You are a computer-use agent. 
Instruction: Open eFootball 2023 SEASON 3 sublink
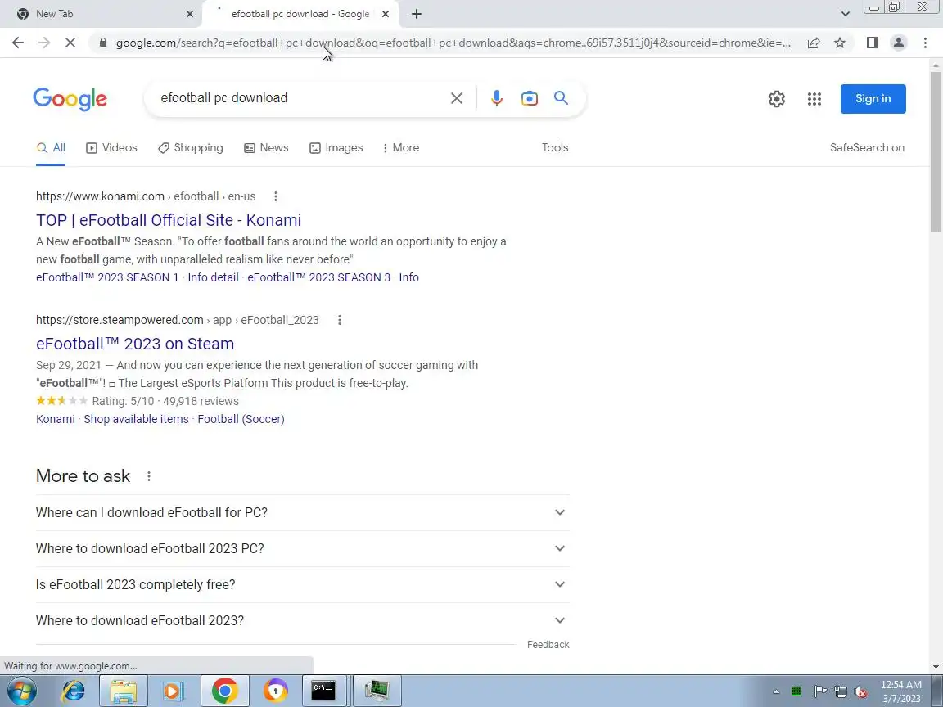pos(318,277)
